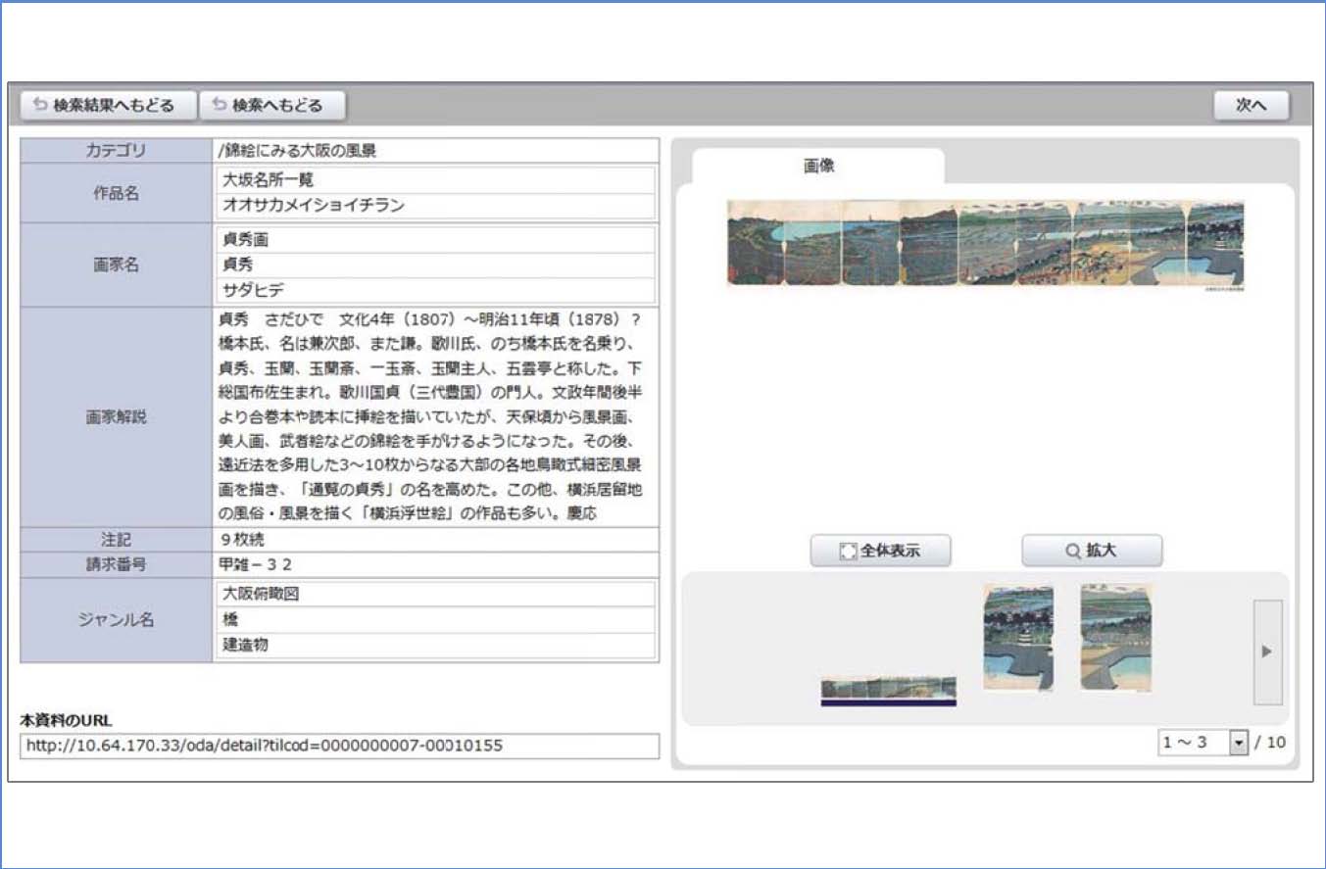The width and height of the screenshot is (1326, 869).
Task: Click the 橋 genre cell
Action: coord(434,620)
